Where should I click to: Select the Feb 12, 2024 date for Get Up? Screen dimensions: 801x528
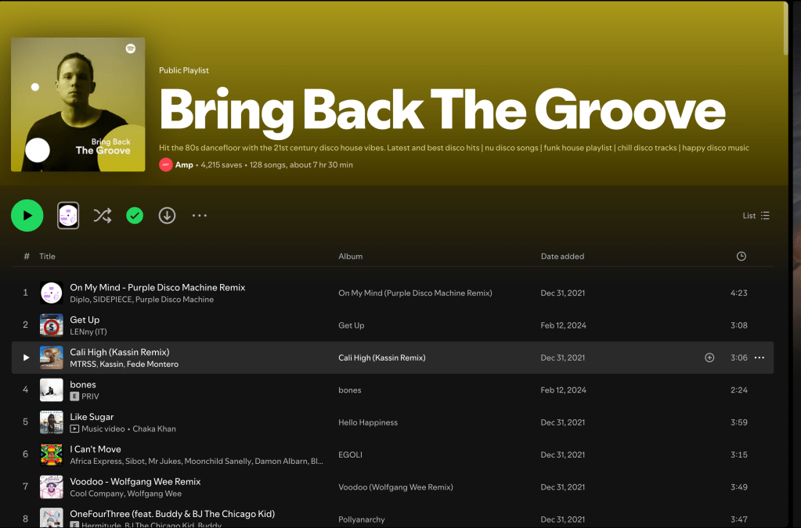pyautogui.click(x=564, y=325)
